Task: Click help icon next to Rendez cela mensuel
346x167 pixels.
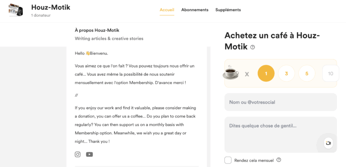Action: tap(279, 160)
